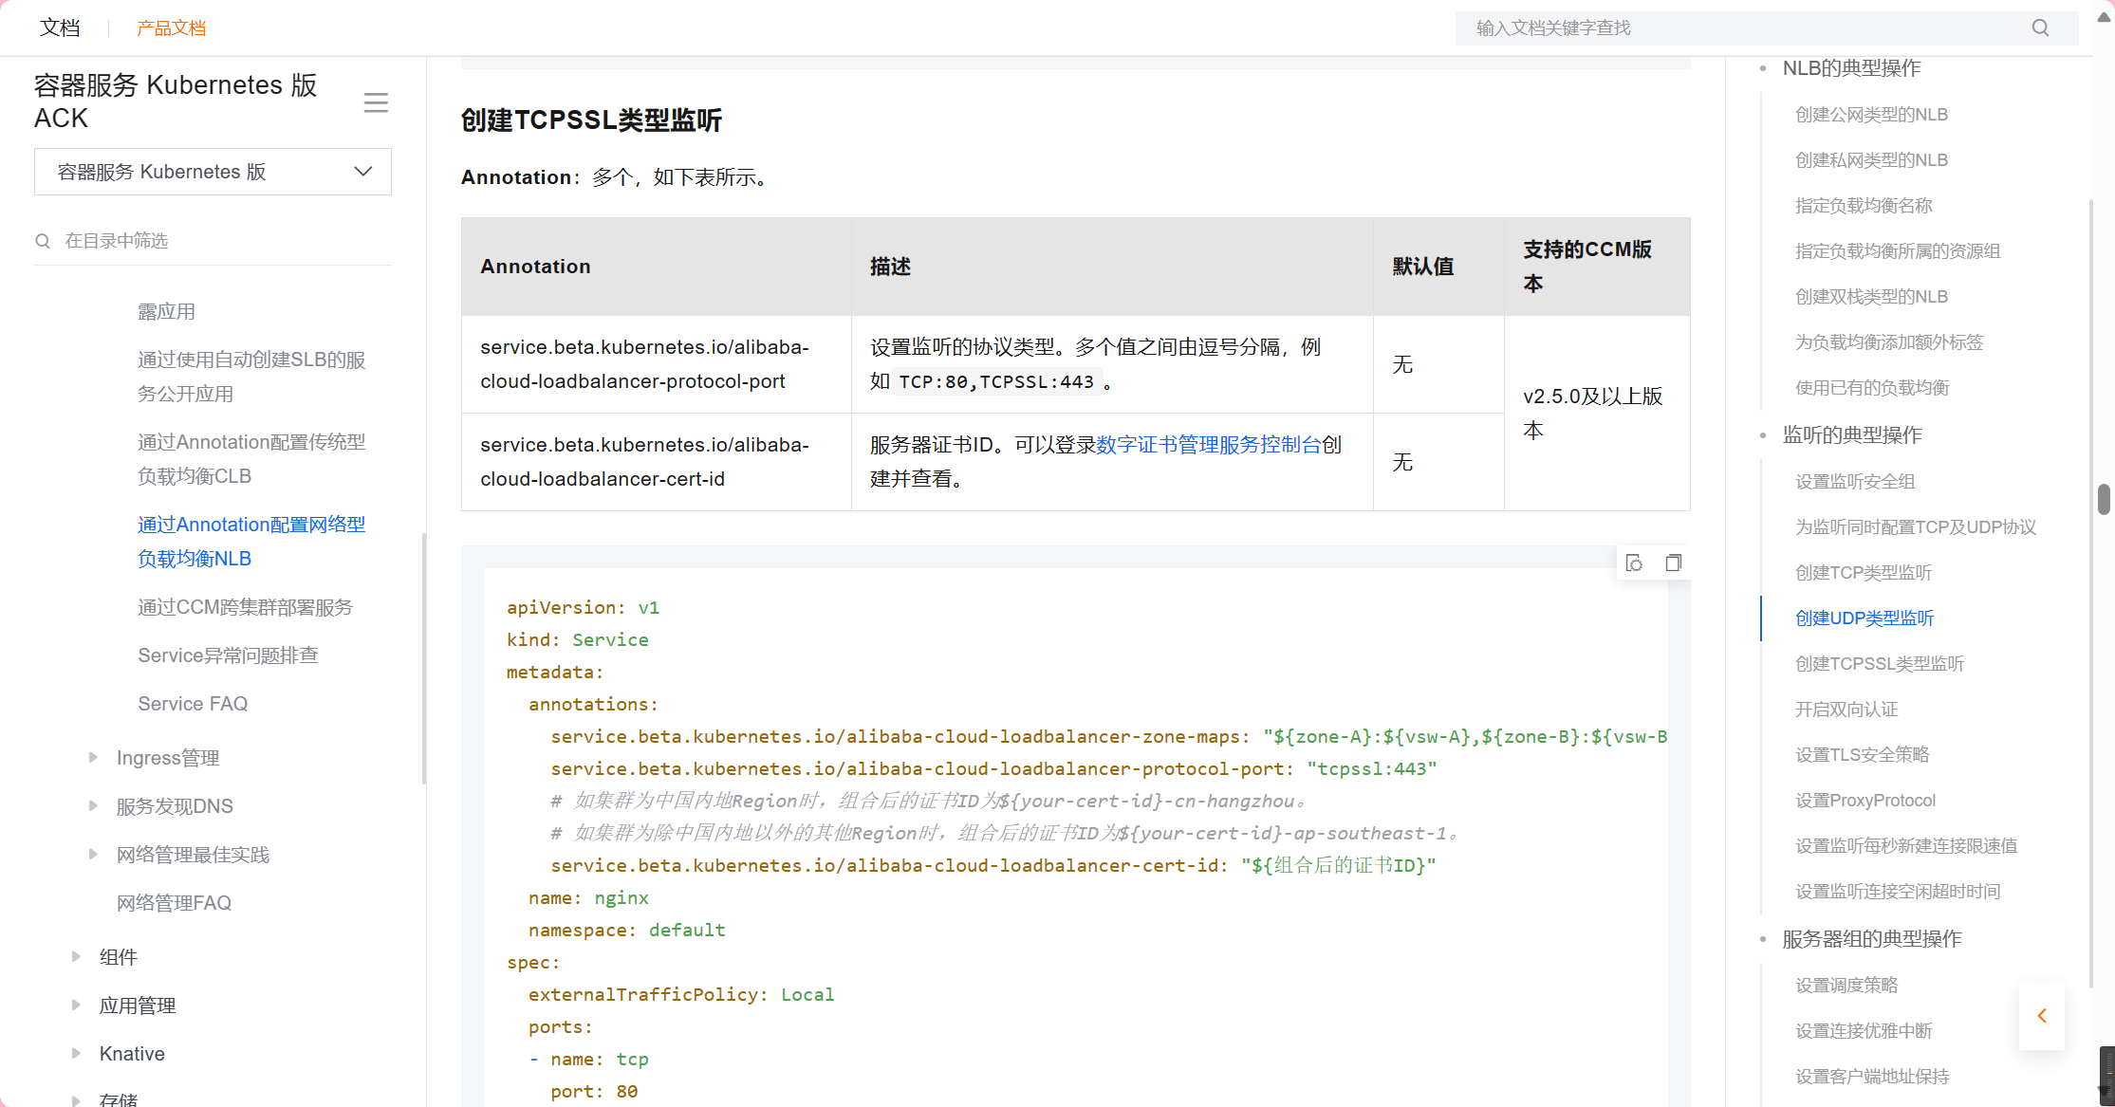Jump to 为负载均衡添加额外标签
This screenshot has height=1107, width=2115.
(x=1889, y=342)
